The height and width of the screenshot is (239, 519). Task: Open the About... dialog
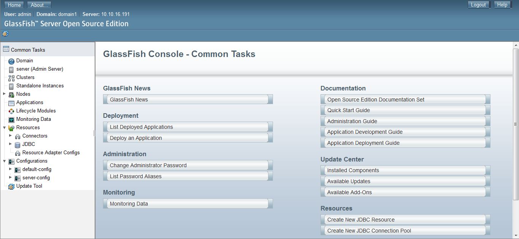click(x=40, y=5)
